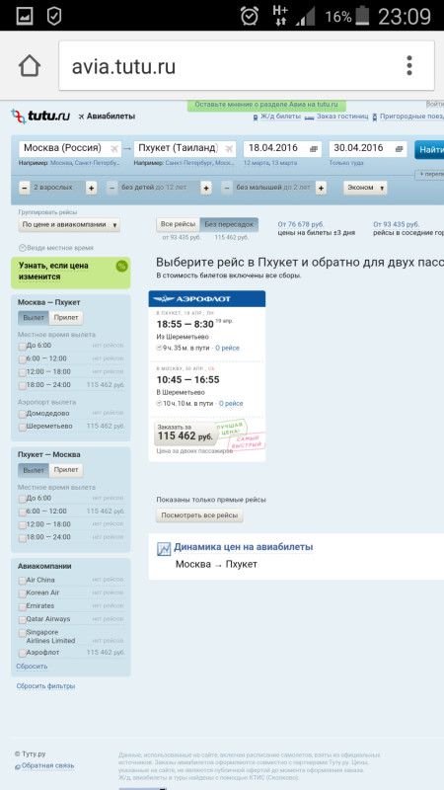Check 12:00 — 18:00 for Москва — Пхукет
Image resolution: width=444 pixels, height=790 pixels.
click(22, 372)
